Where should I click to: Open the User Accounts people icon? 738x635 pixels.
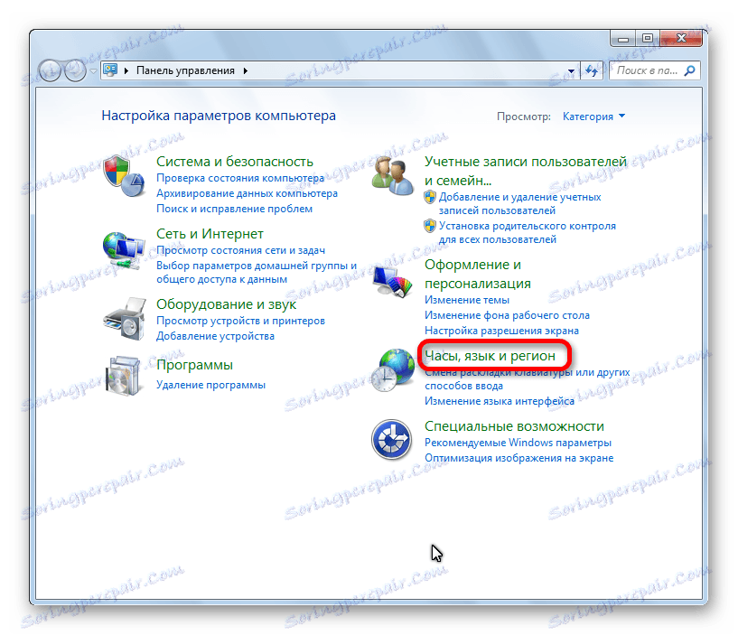tap(392, 176)
